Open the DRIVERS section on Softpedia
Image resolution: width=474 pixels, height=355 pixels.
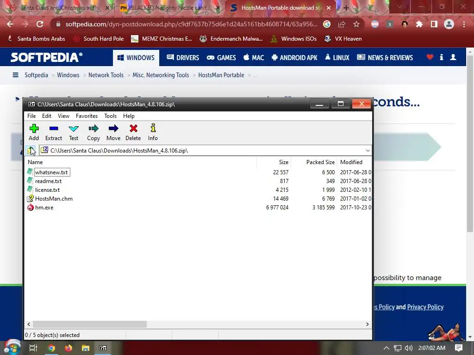tap(183, 58)
